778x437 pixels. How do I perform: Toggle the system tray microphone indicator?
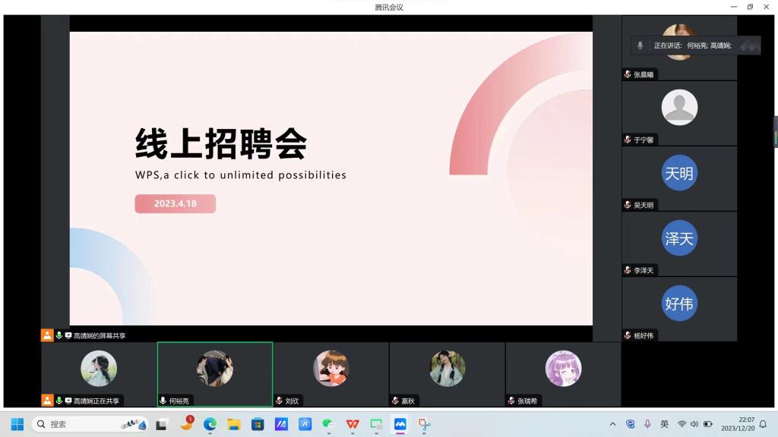tap(647, 424)
